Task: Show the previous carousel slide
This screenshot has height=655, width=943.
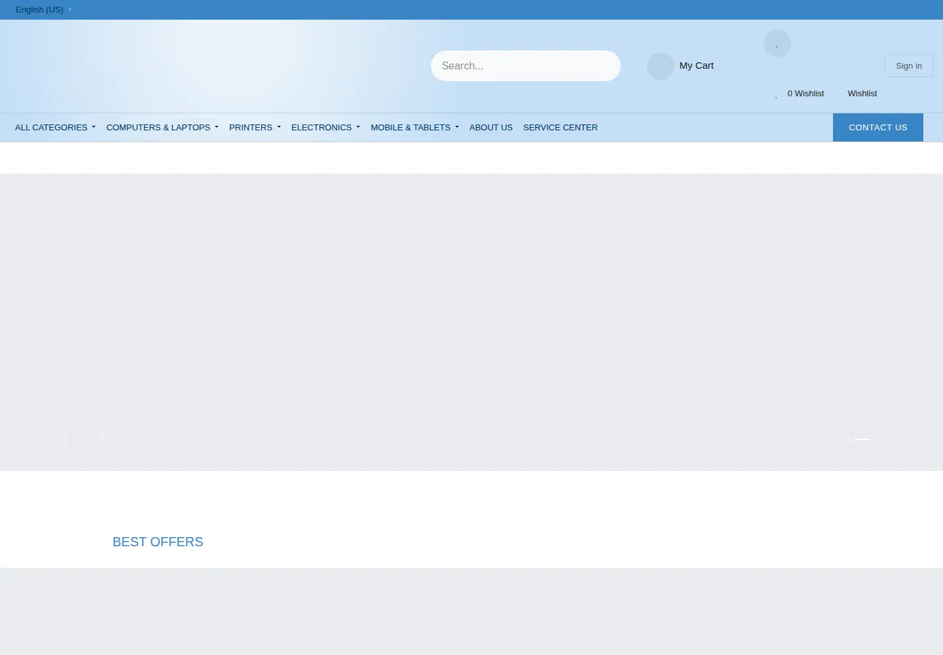Action: 65,440
